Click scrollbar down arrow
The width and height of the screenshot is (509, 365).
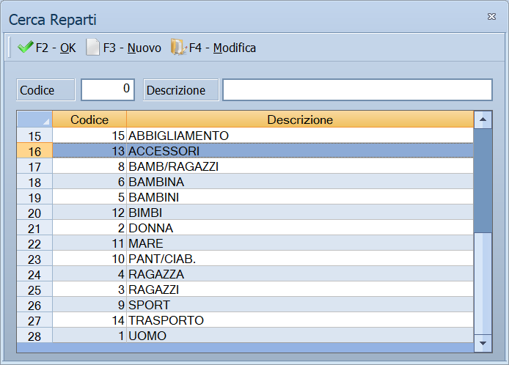(483, 343)
